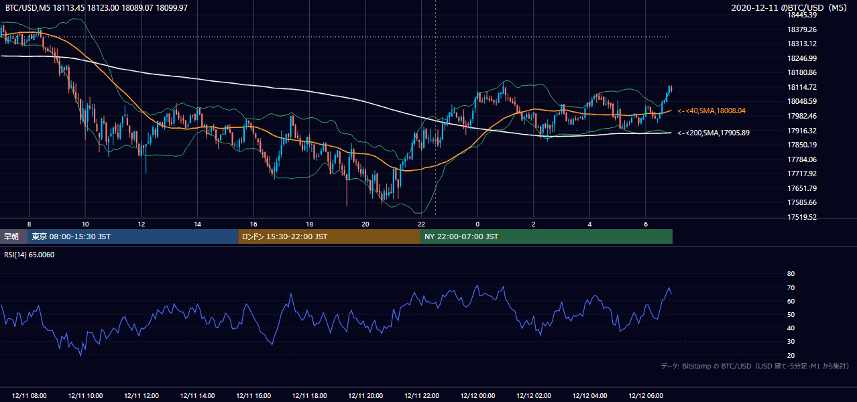Screen dimensions: 857x402
Task: Click price axis value 17850.19
Action: coord(802,145)
